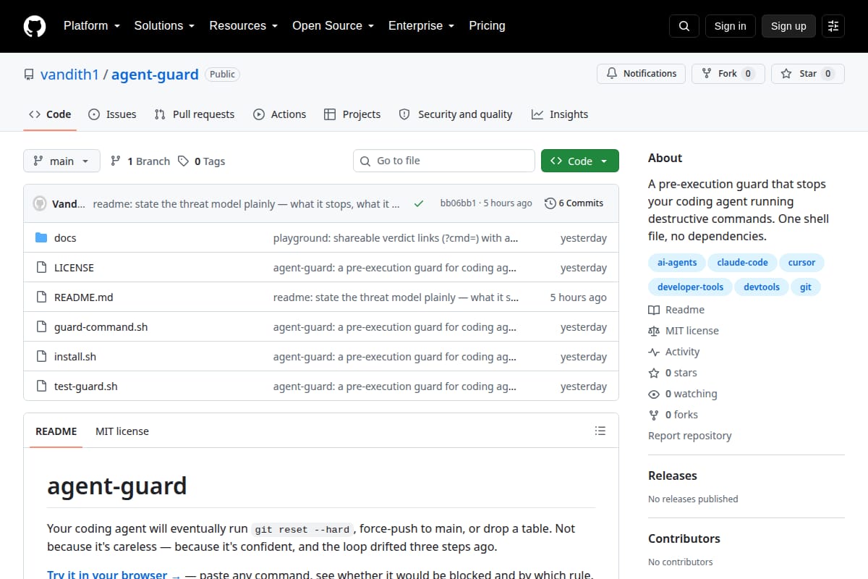Click the Sign up button
Viewport: 868px width, 579px height.
click(x=788, y=26)
